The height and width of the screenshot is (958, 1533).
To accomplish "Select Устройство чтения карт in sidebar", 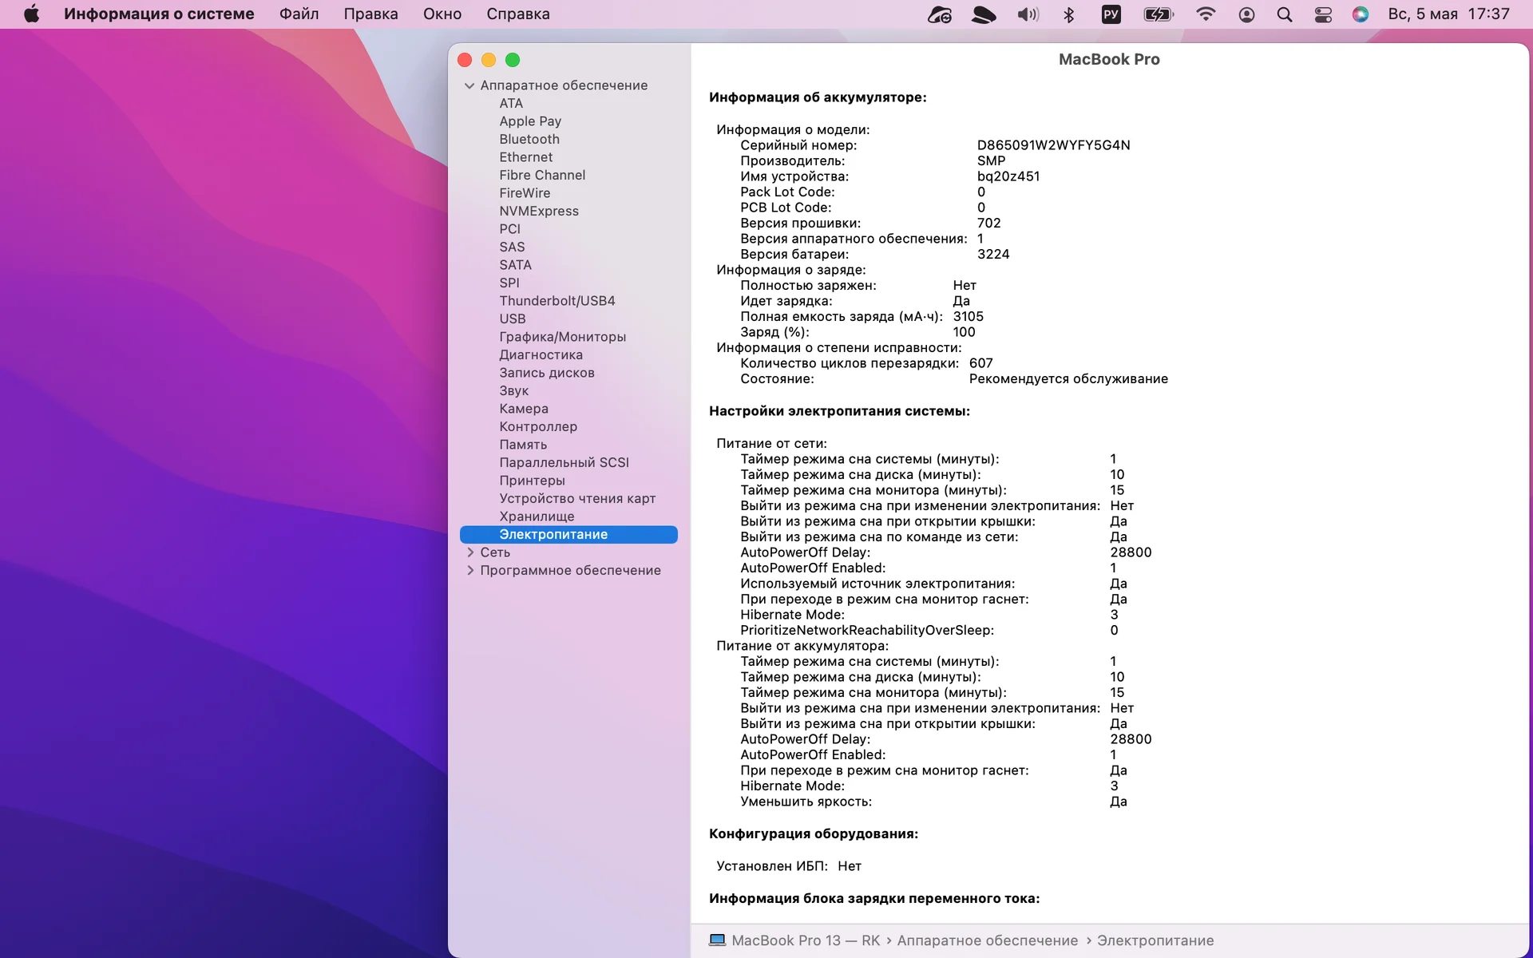I will pos(577,498).
